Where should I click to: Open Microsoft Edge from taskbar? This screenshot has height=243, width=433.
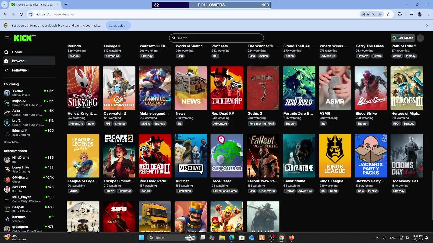pos(232,238)
